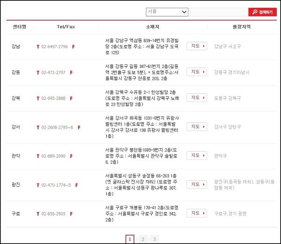Click phone number 02-889-2090
This screenshot has height=244, width=281.
click(x=53, y=156)
